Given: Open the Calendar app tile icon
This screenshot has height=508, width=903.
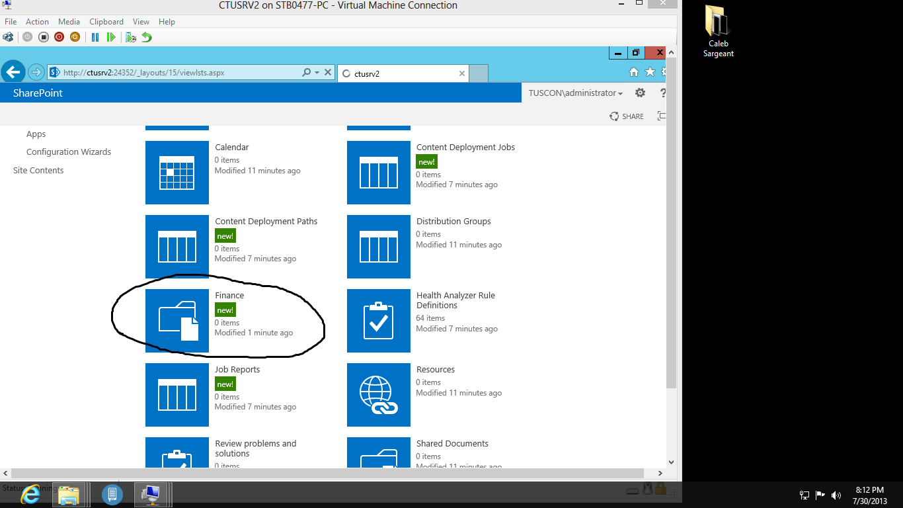Looking at the screenshot, I should tap(177, 173).
